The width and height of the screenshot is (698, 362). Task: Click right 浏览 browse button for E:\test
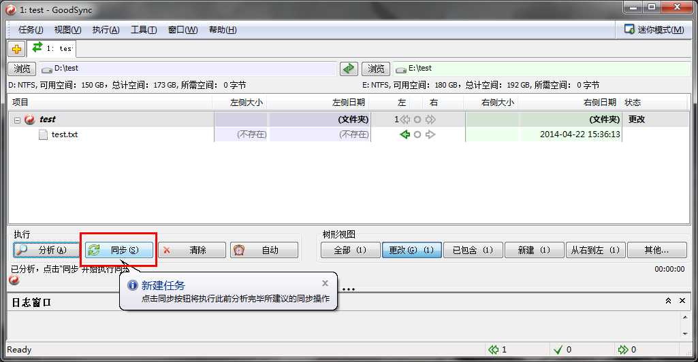[376, 69]
